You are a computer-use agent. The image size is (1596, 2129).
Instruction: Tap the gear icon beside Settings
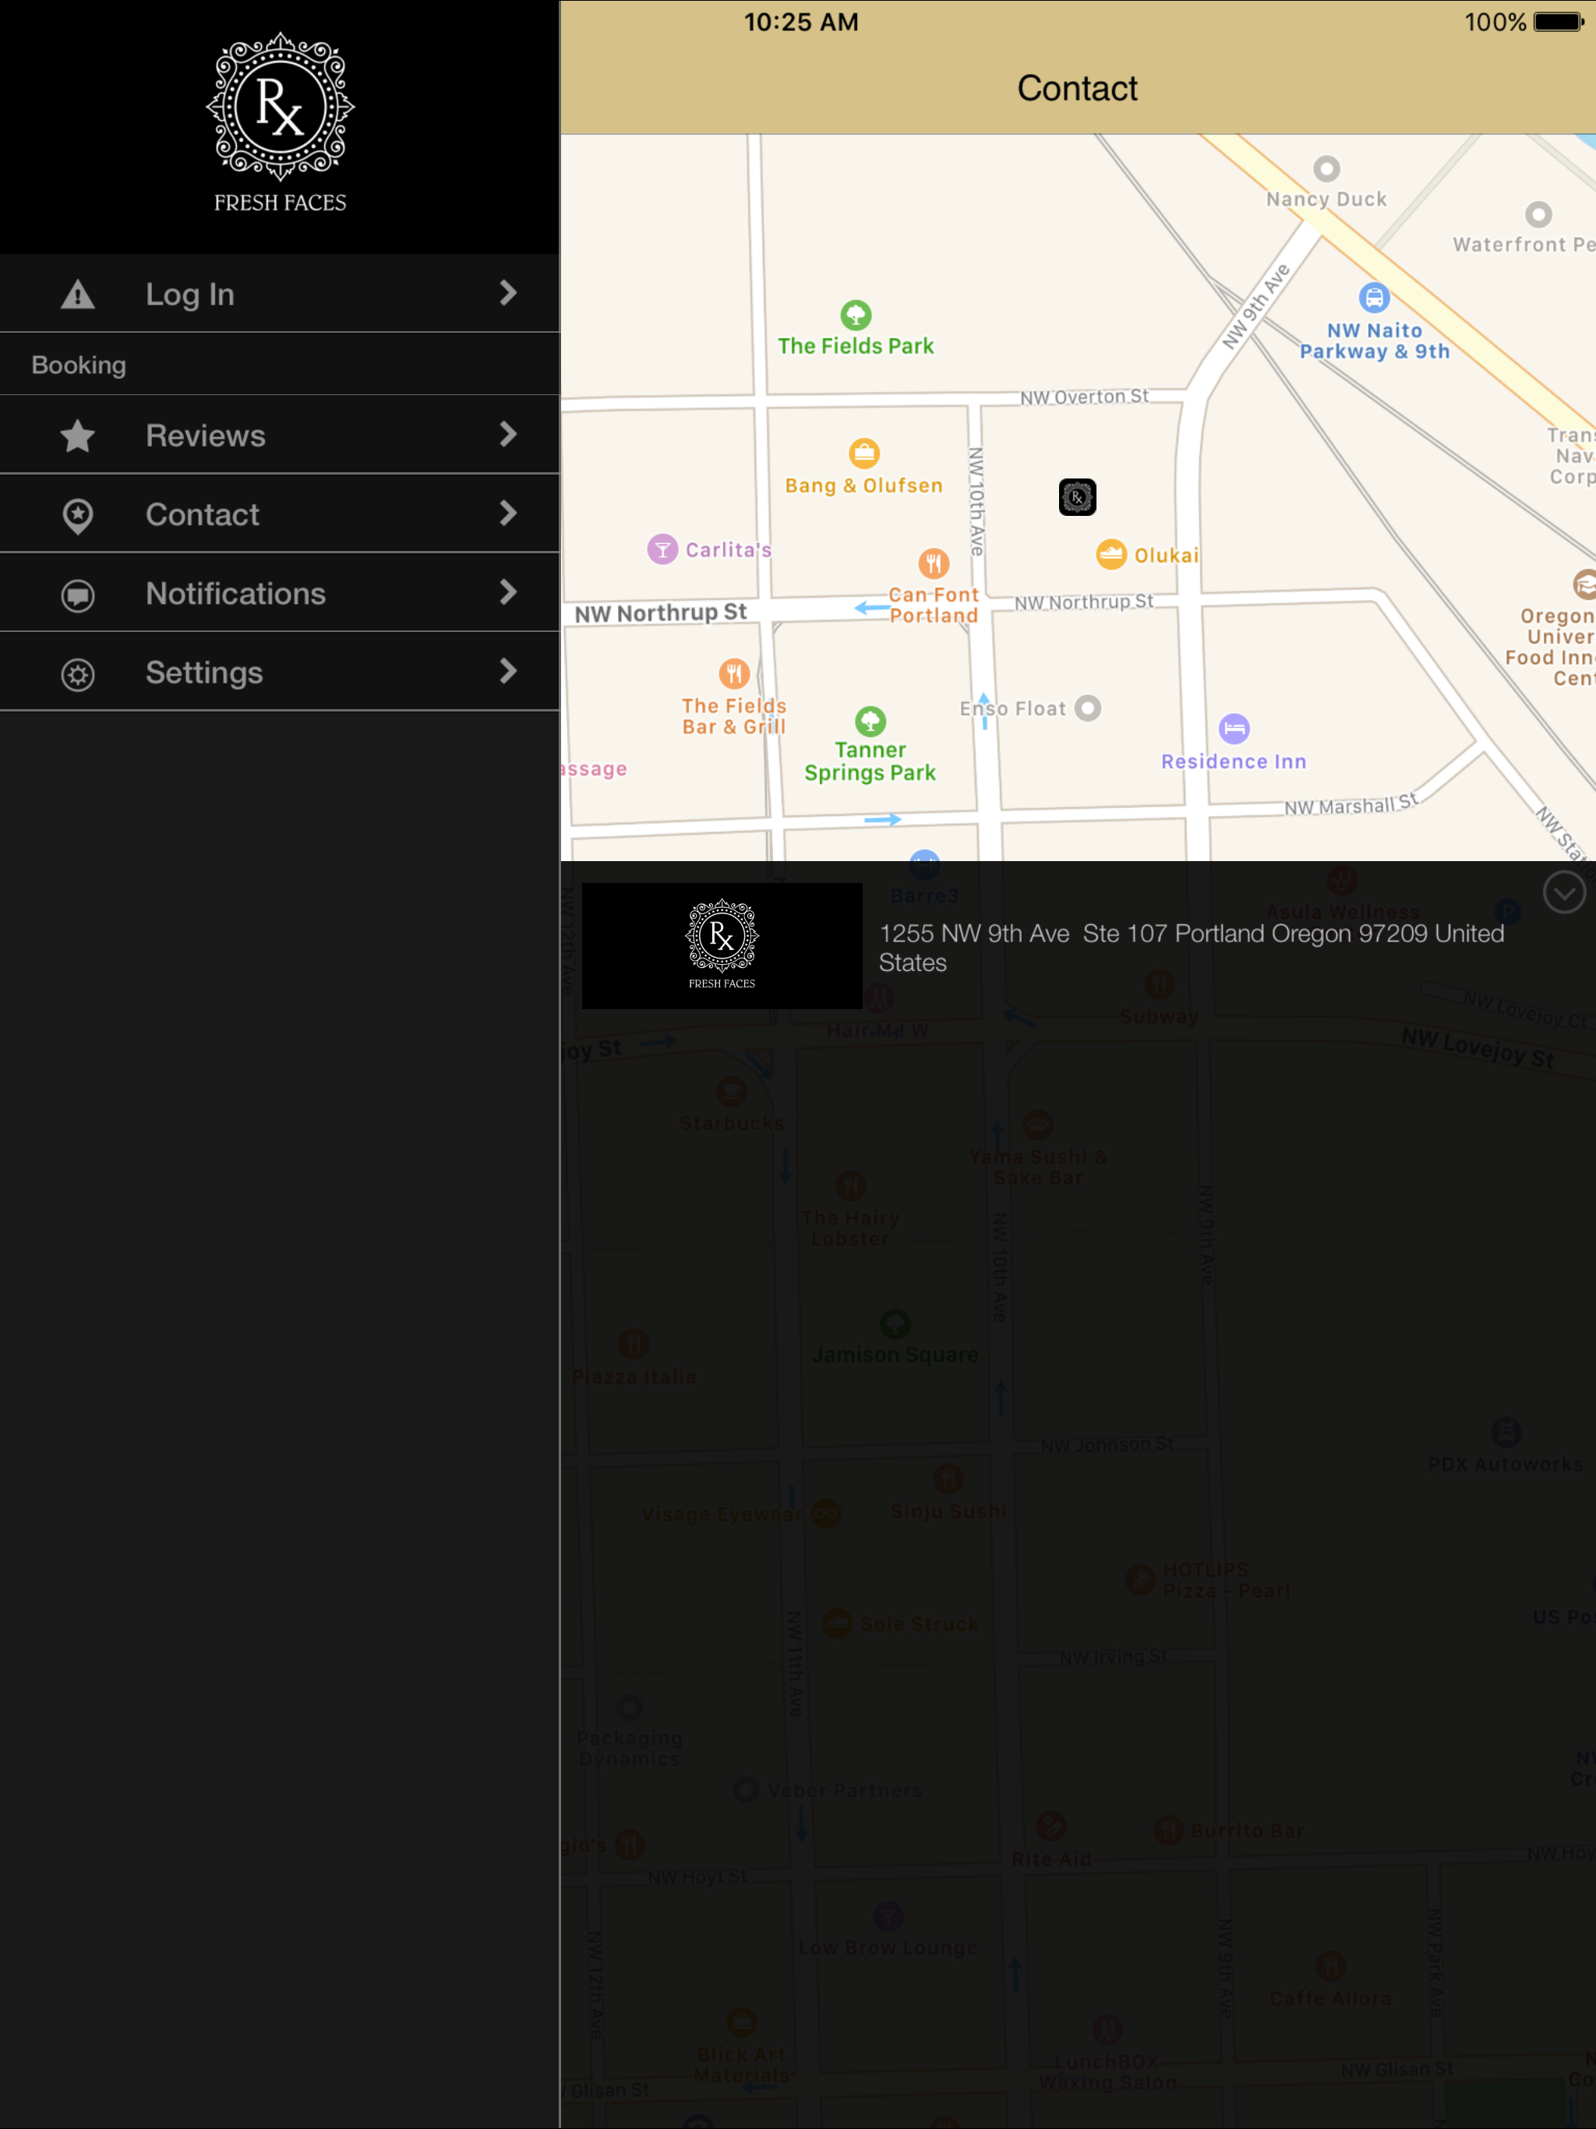[78, 674]
